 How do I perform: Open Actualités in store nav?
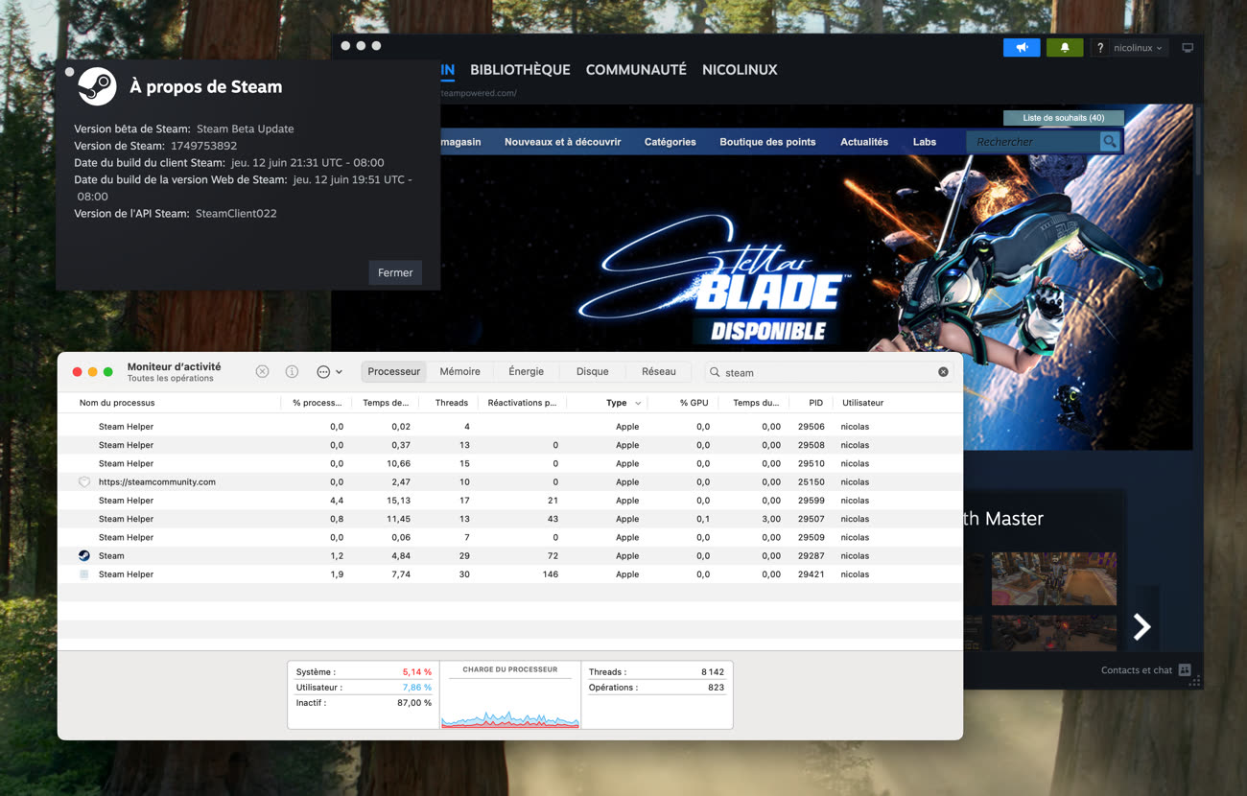(x=864, y=142)
